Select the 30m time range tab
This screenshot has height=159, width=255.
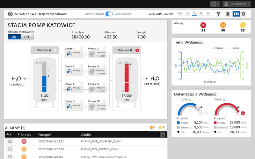pos(180,14)
